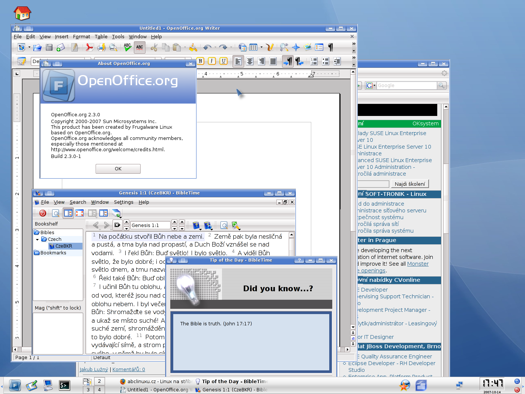Click the Google search field in browser
The image size is (525, 394).
tap(406, 86)
